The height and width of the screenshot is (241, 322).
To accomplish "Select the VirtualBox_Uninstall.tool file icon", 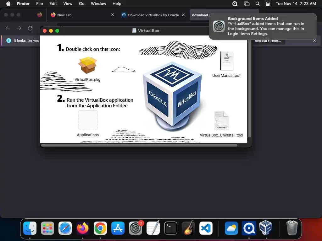I will click(221, 120).
